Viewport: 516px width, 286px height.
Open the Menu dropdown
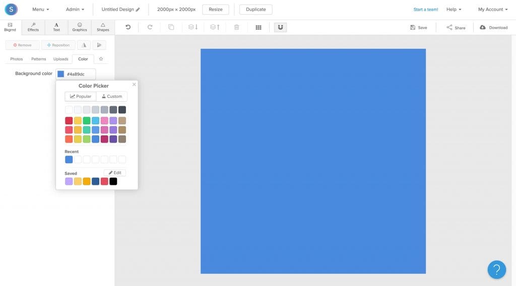40,10
